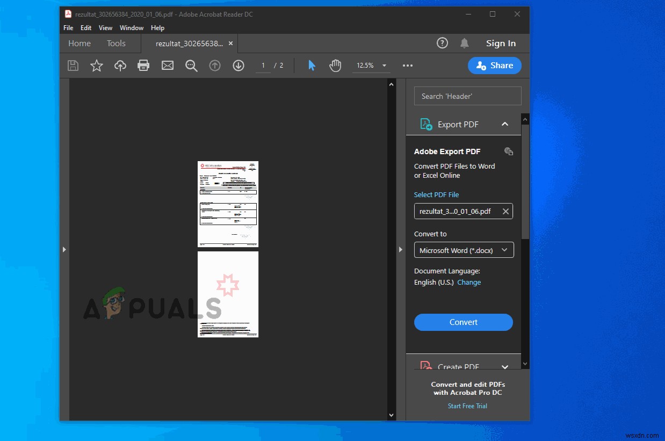Image resolution: width=665 pixels, height=441 pixels.
Task: Enable the selection tool
Action: 312,65
